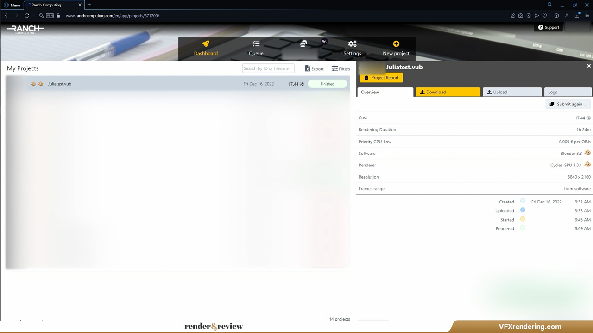The image size is (593, 333).
Task: Expand the Submit again options
Action: pos(568,104)
